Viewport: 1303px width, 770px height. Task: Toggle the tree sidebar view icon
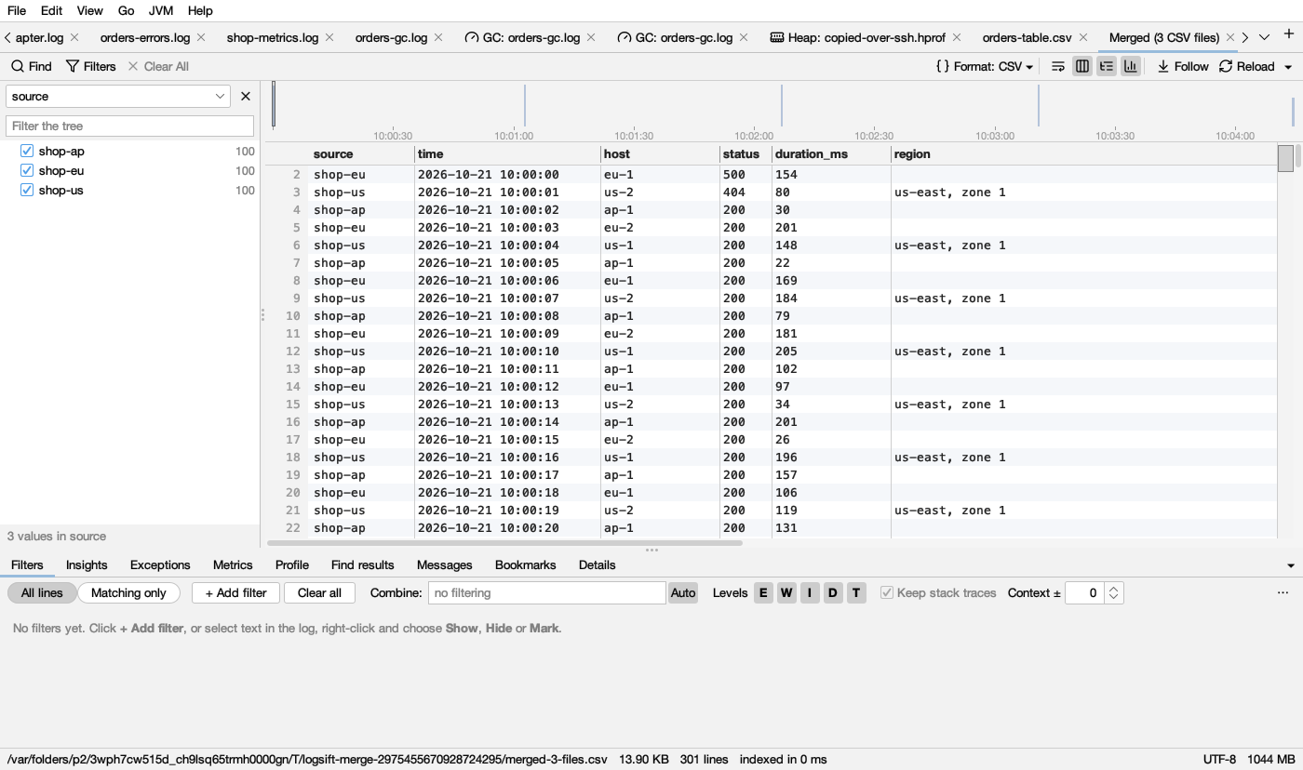click(1107, 66)
